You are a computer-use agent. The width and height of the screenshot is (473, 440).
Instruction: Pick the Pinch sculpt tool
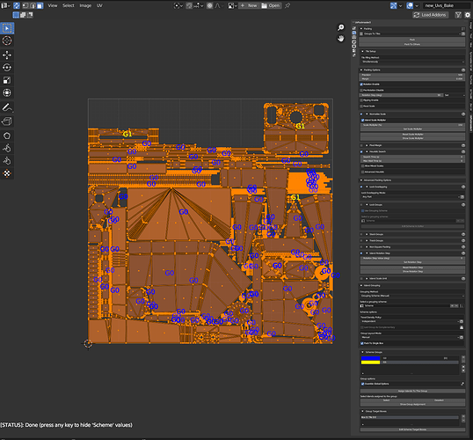tap(7, 161)
